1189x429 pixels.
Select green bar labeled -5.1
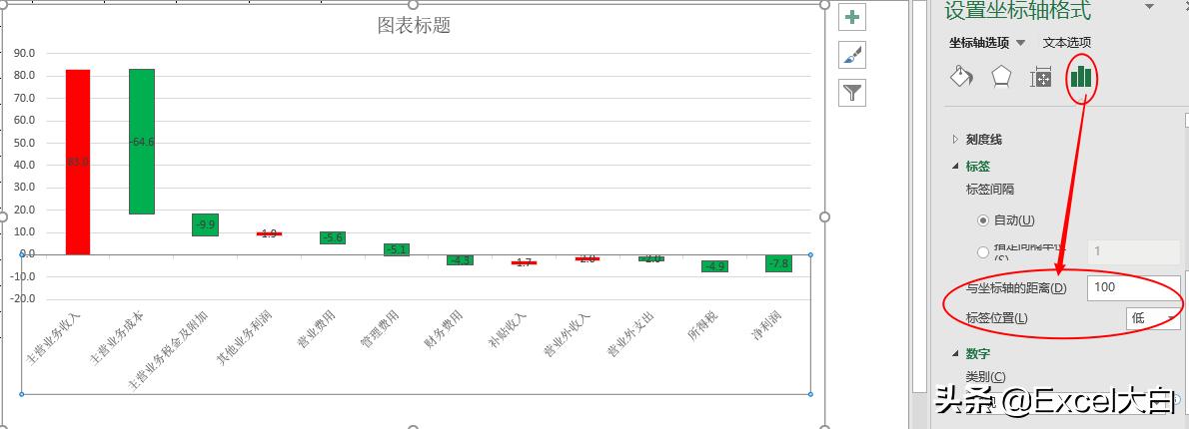pos(397,249)
